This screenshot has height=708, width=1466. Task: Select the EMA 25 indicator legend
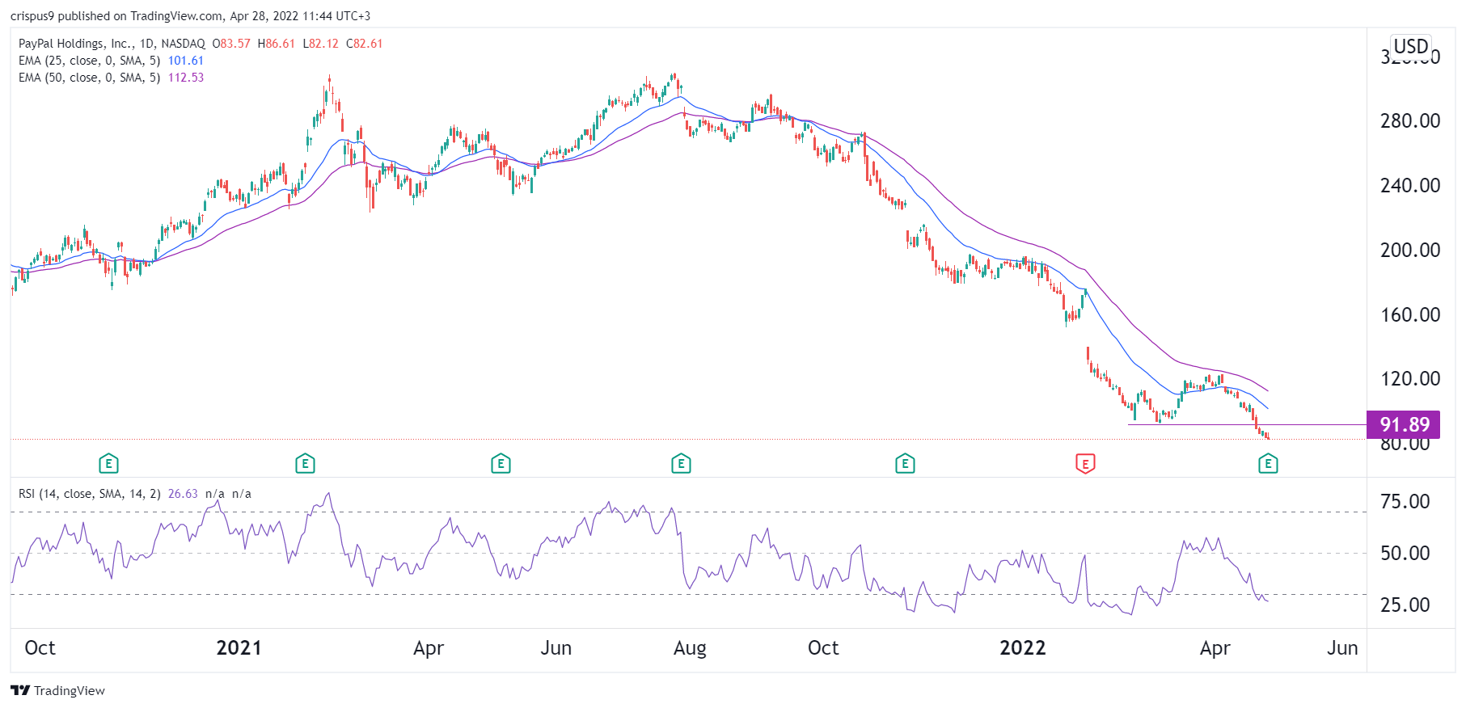[x=89, y=61]
